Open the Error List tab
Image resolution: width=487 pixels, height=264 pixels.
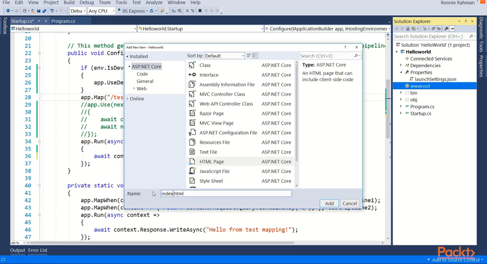click(38, 250)
